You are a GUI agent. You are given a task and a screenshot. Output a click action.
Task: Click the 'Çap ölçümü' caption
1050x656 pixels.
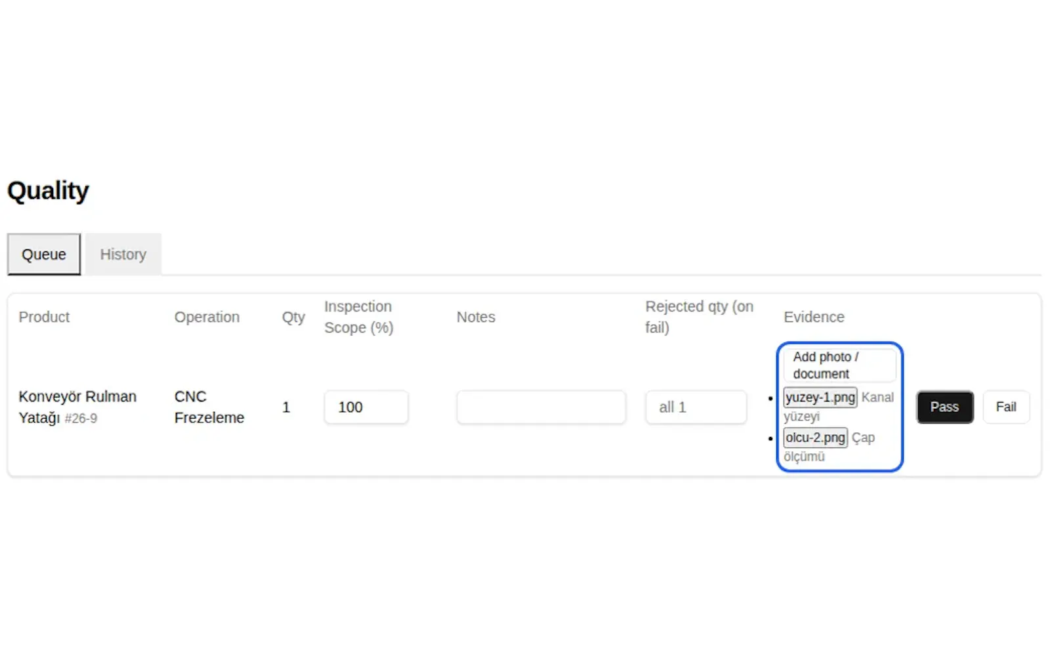829,447
